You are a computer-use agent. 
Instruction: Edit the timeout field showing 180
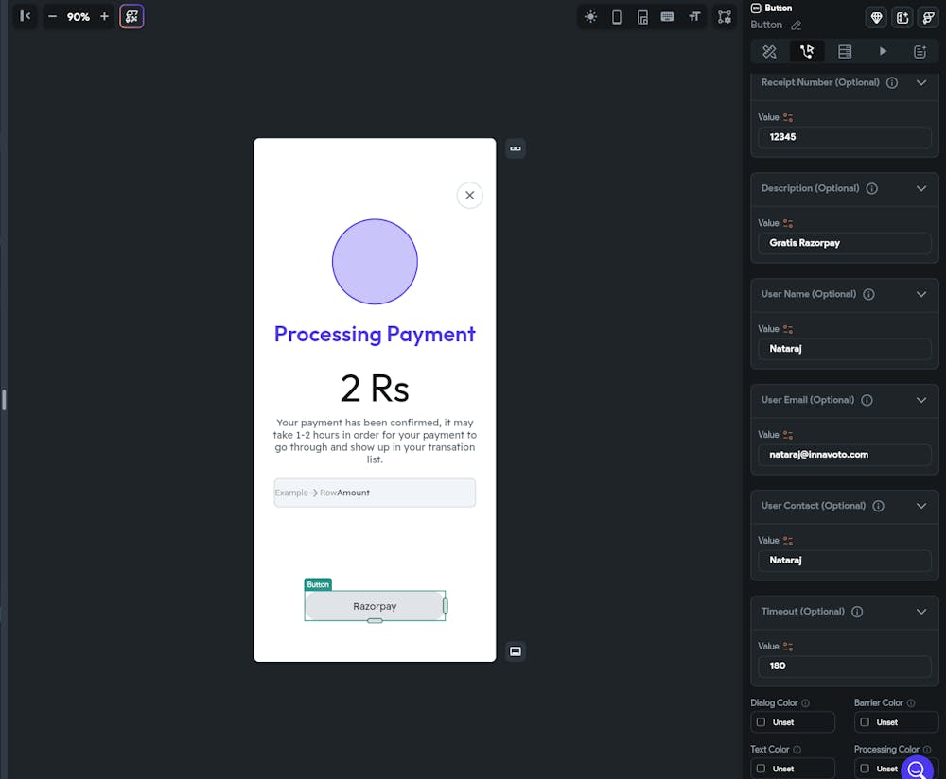tap(844, 666)
